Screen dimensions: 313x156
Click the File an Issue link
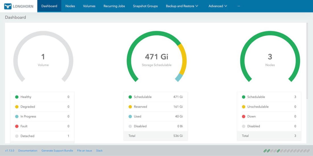(x=85, y=151)
